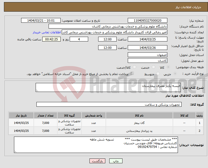Select the کالا radio button

(x=168, y=67)
